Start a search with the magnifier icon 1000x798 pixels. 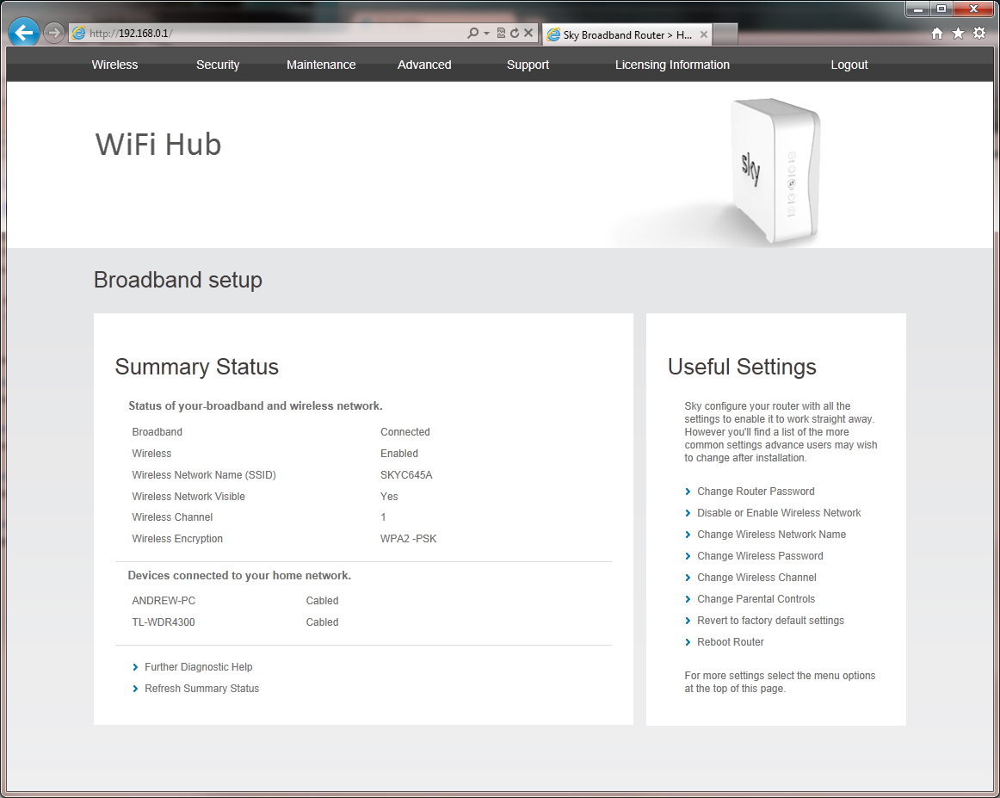coord(472,32)
